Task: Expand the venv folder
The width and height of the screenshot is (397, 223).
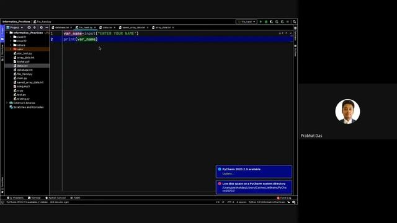Action: [11, 50]
